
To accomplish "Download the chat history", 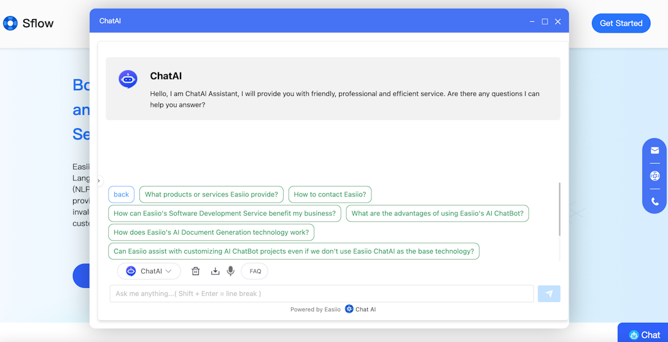I will 215,271.
